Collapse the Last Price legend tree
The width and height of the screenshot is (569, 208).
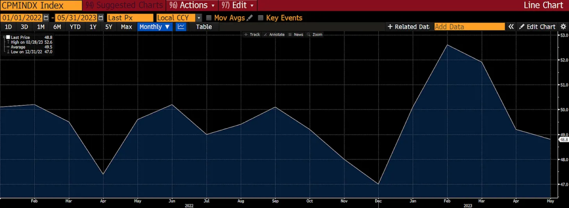click(x=4, y=37)
